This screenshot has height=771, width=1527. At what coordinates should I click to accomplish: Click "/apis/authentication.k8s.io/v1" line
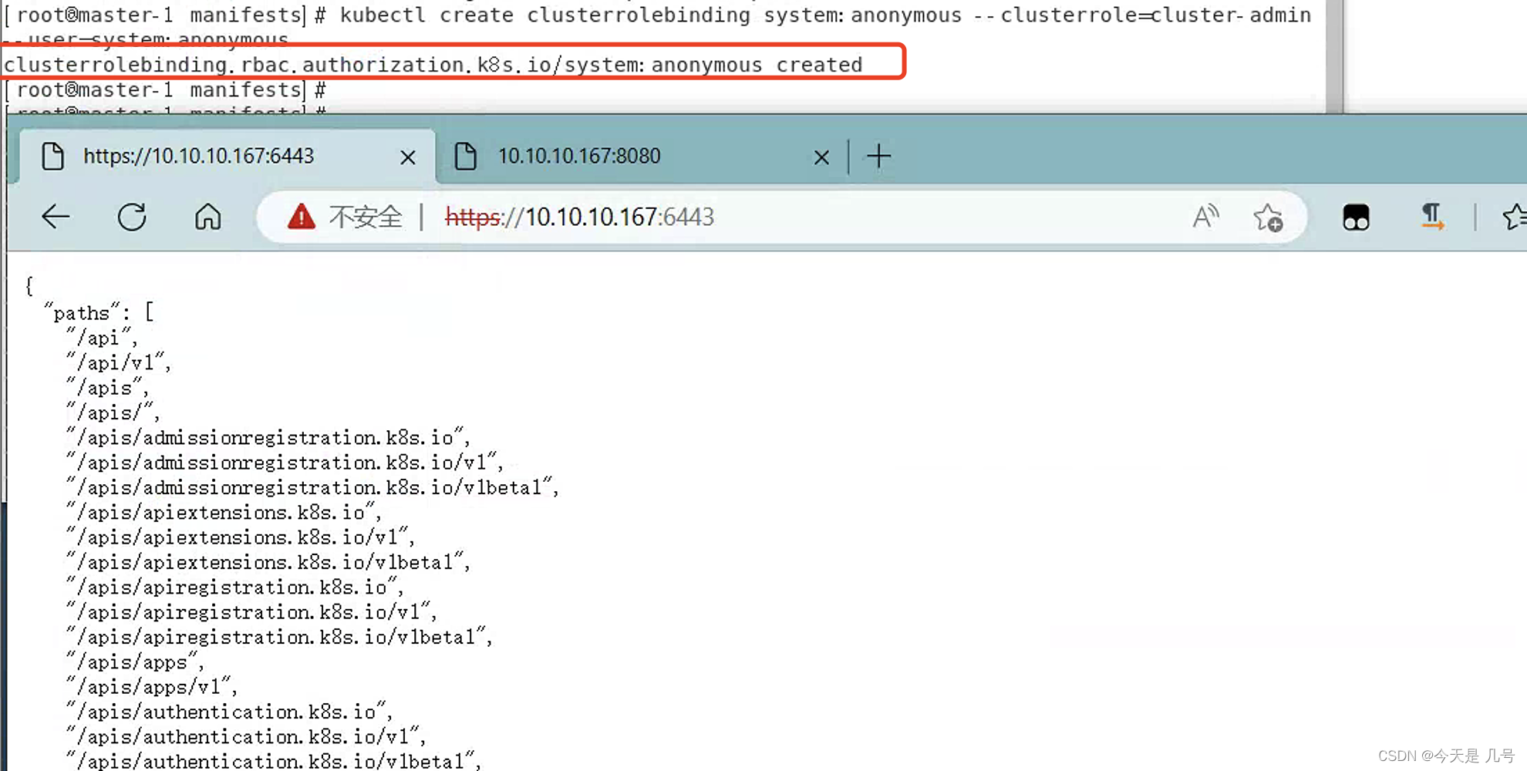pos(246,736)
